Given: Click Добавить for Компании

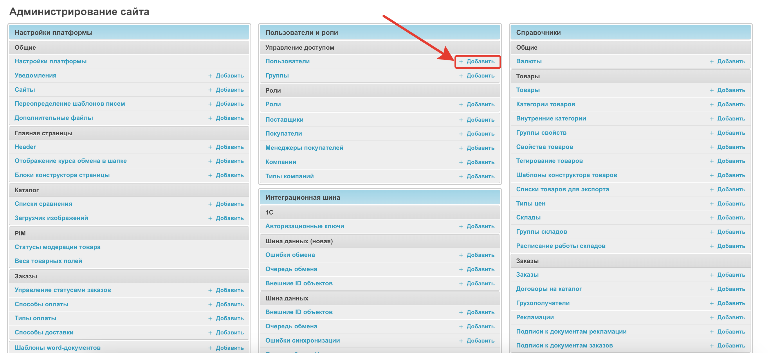Looking at the screenshot, I should click(x=480, y=162).
